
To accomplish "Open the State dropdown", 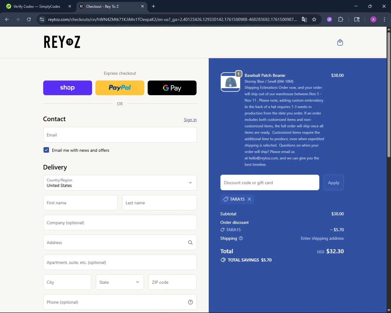I will pyautogui.click(x=120, y=282).
